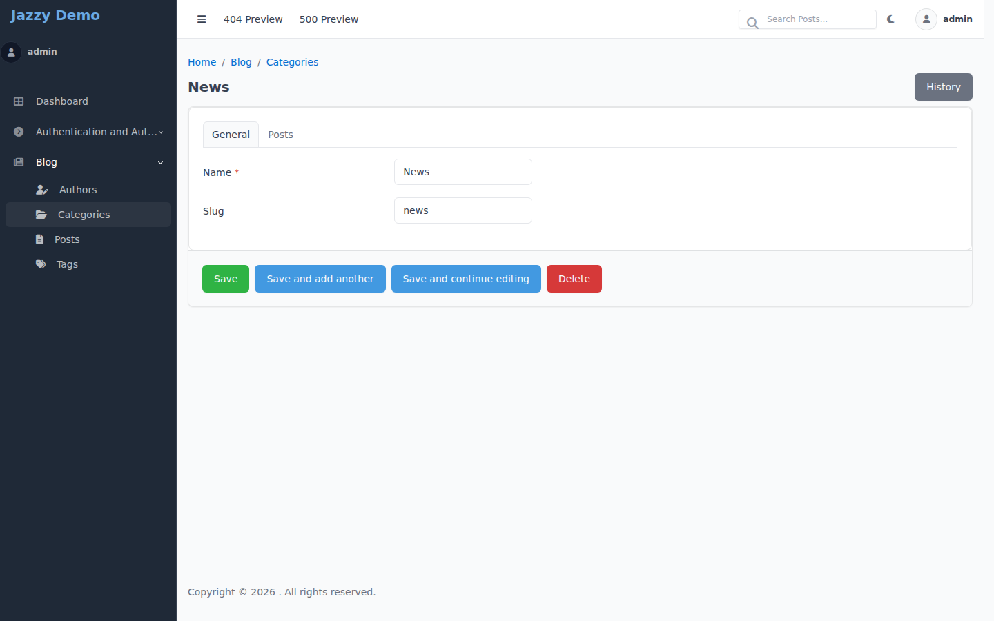994x621 pixels.
Task: Click Save and add another
Action: (320, 279)
